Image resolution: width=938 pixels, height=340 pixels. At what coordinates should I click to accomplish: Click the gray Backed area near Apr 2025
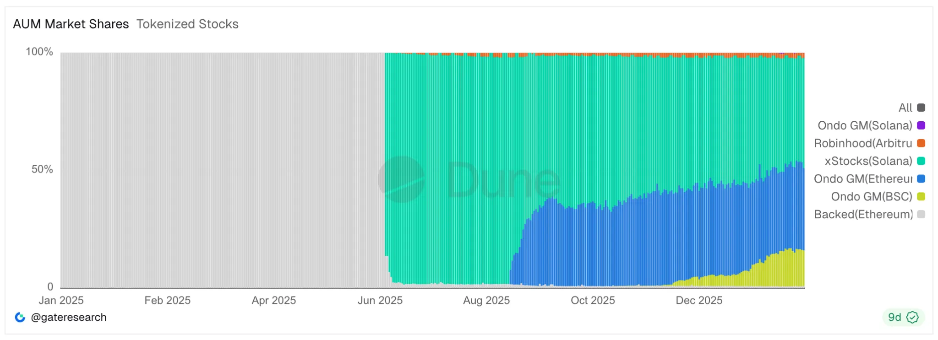(273, 174)
